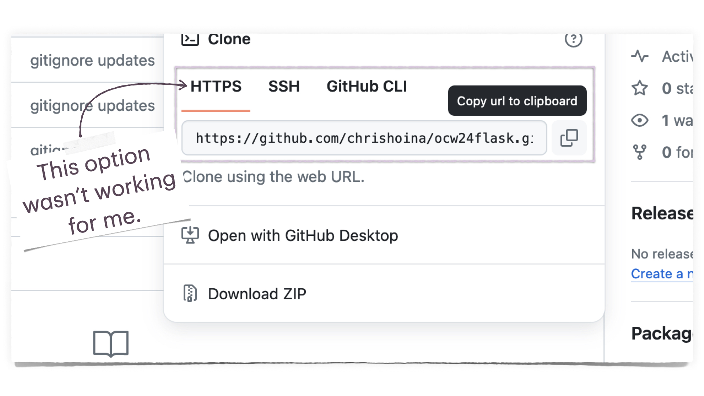Open the first gitignore updates commit message
This screenshot has height=396, width=704.
point(92,60)
